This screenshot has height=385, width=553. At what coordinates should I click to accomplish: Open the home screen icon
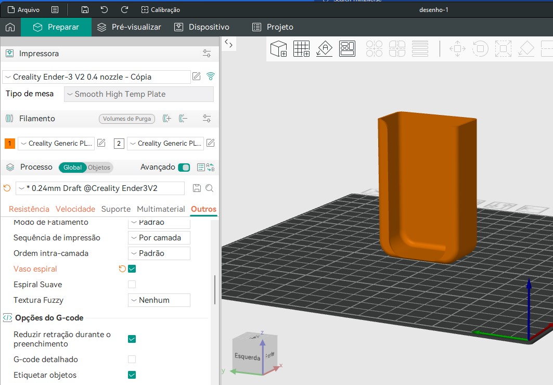tap(10, 27)
